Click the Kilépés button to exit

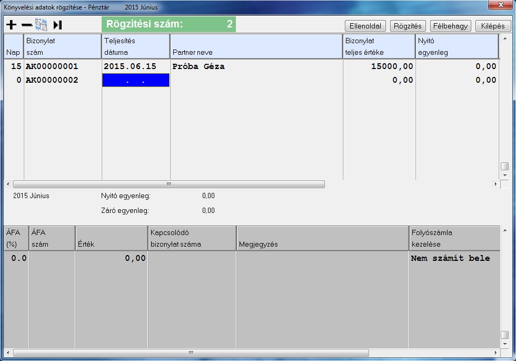tap(493, 26)
